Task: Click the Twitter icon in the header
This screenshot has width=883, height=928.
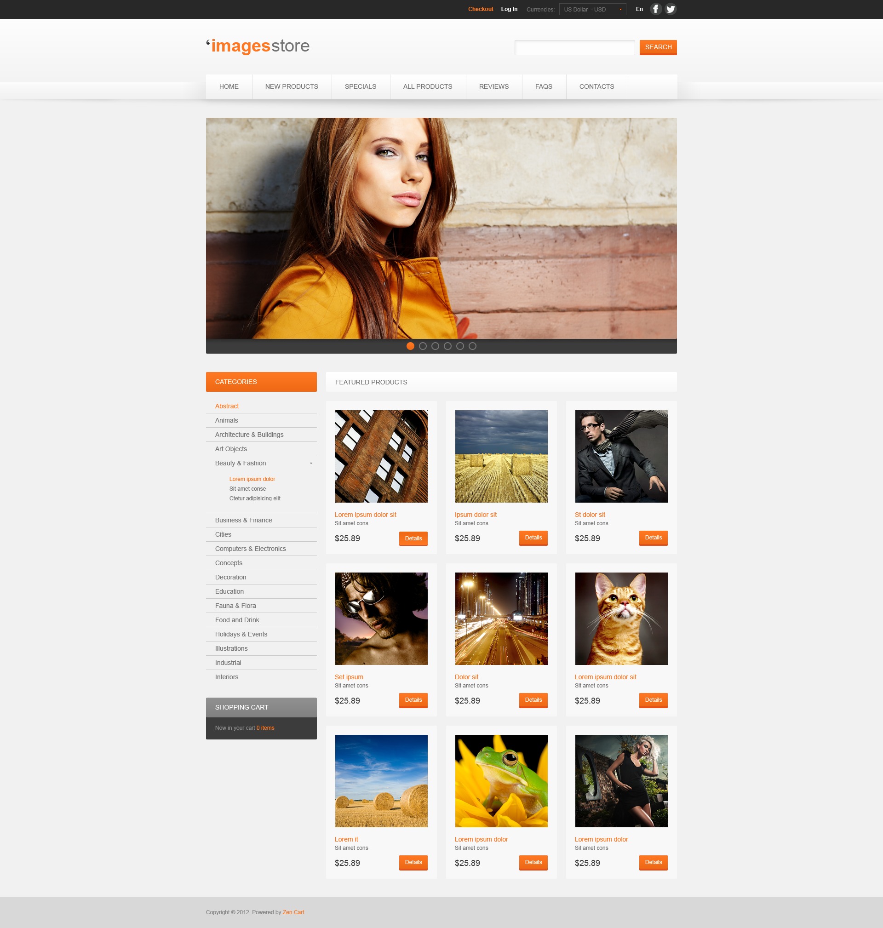Action: tap(672, 9)
